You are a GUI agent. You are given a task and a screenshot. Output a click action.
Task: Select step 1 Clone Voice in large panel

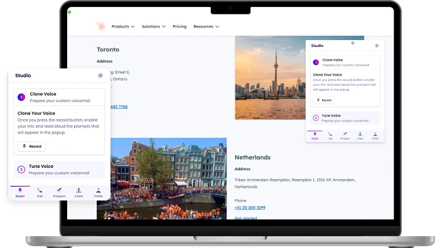click(x=60, y=97)
